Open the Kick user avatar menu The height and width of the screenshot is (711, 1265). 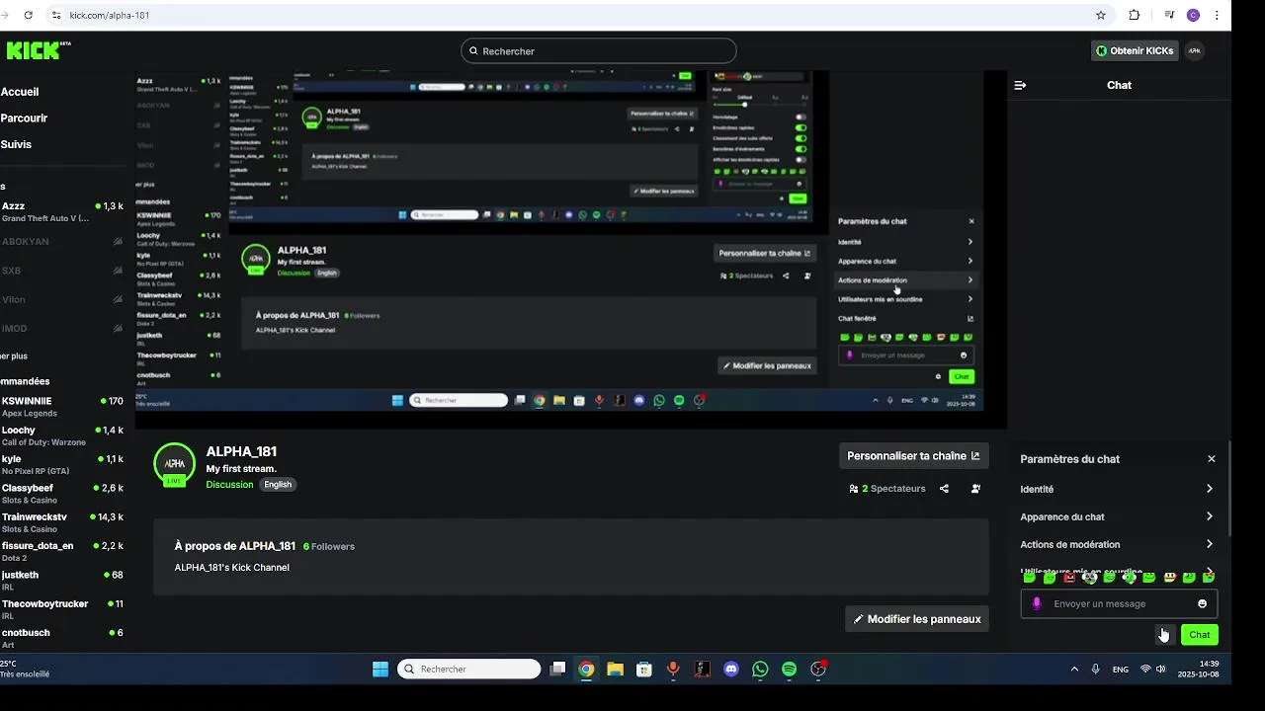1194,50
